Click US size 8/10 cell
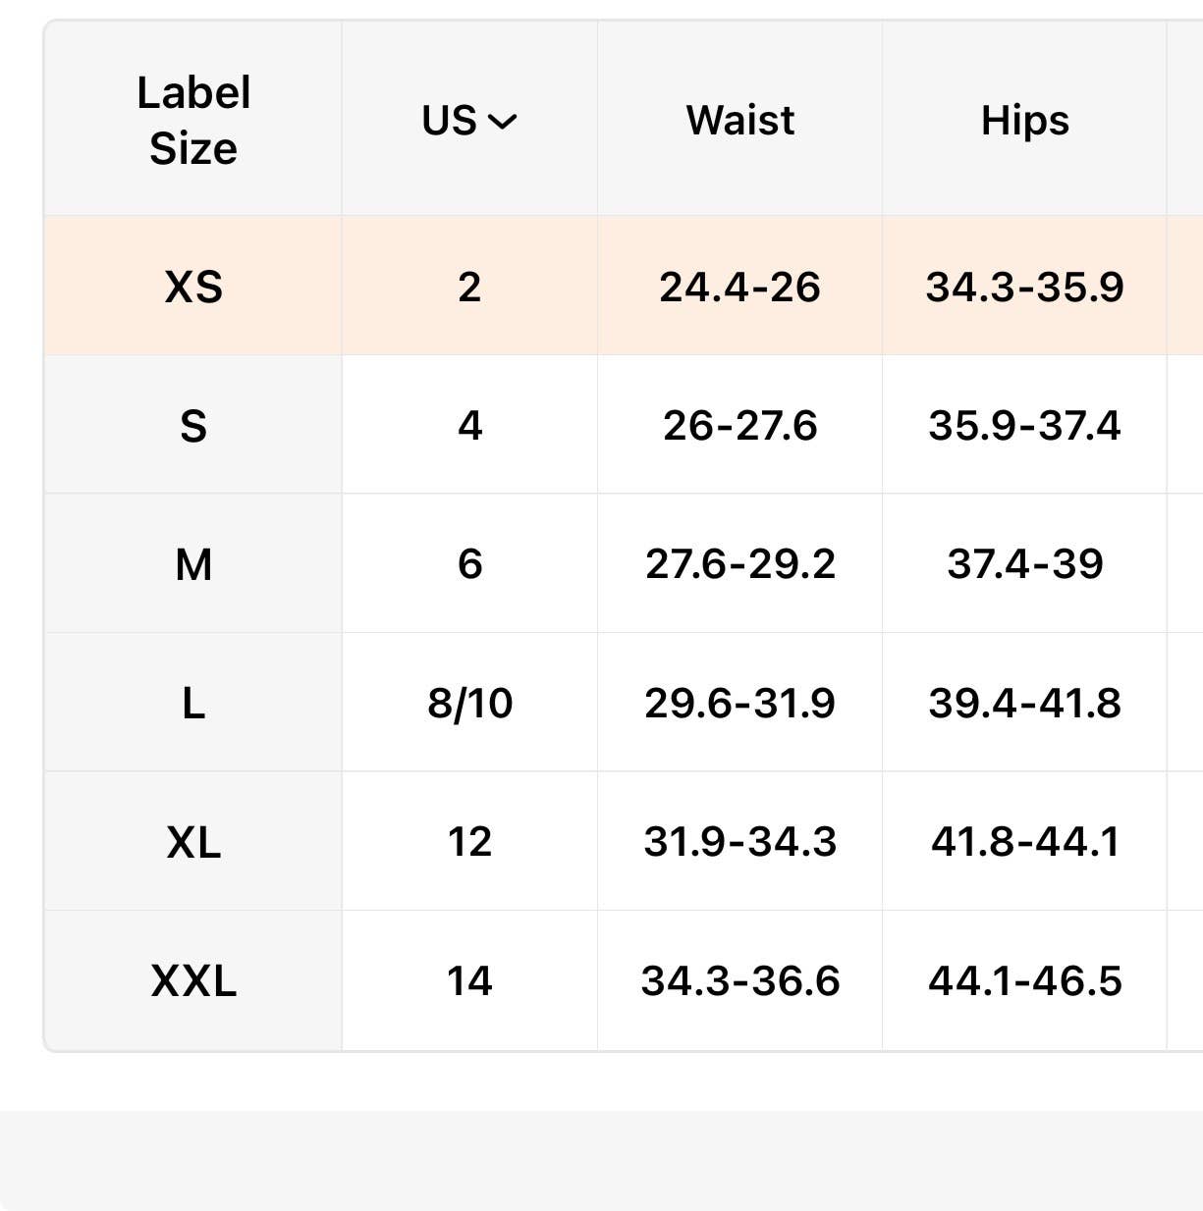This screenshot has height=1211, width=1203. click(x=469, y=704)
